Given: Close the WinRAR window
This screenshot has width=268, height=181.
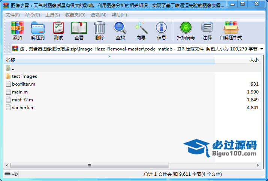Looking at the screenshot, I should click(x=256, y=4).
